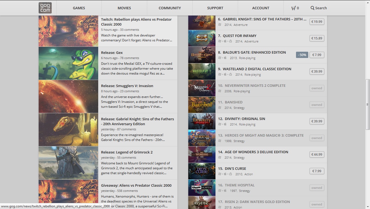Open the MOVIES menu
Viewport: 370px width, 209px height.
coord(124,8)
